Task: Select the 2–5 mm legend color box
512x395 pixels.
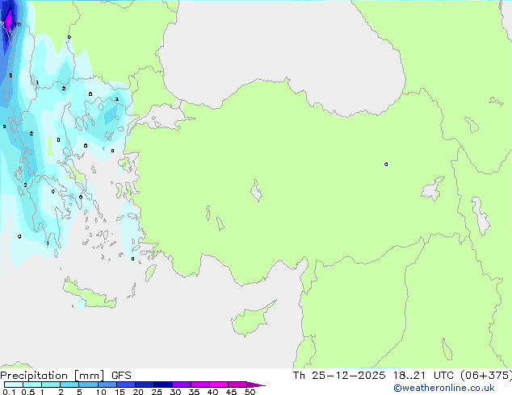Action: click(x=69, y=385)
